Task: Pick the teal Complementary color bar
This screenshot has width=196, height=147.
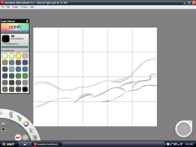Action: [15, 47]
